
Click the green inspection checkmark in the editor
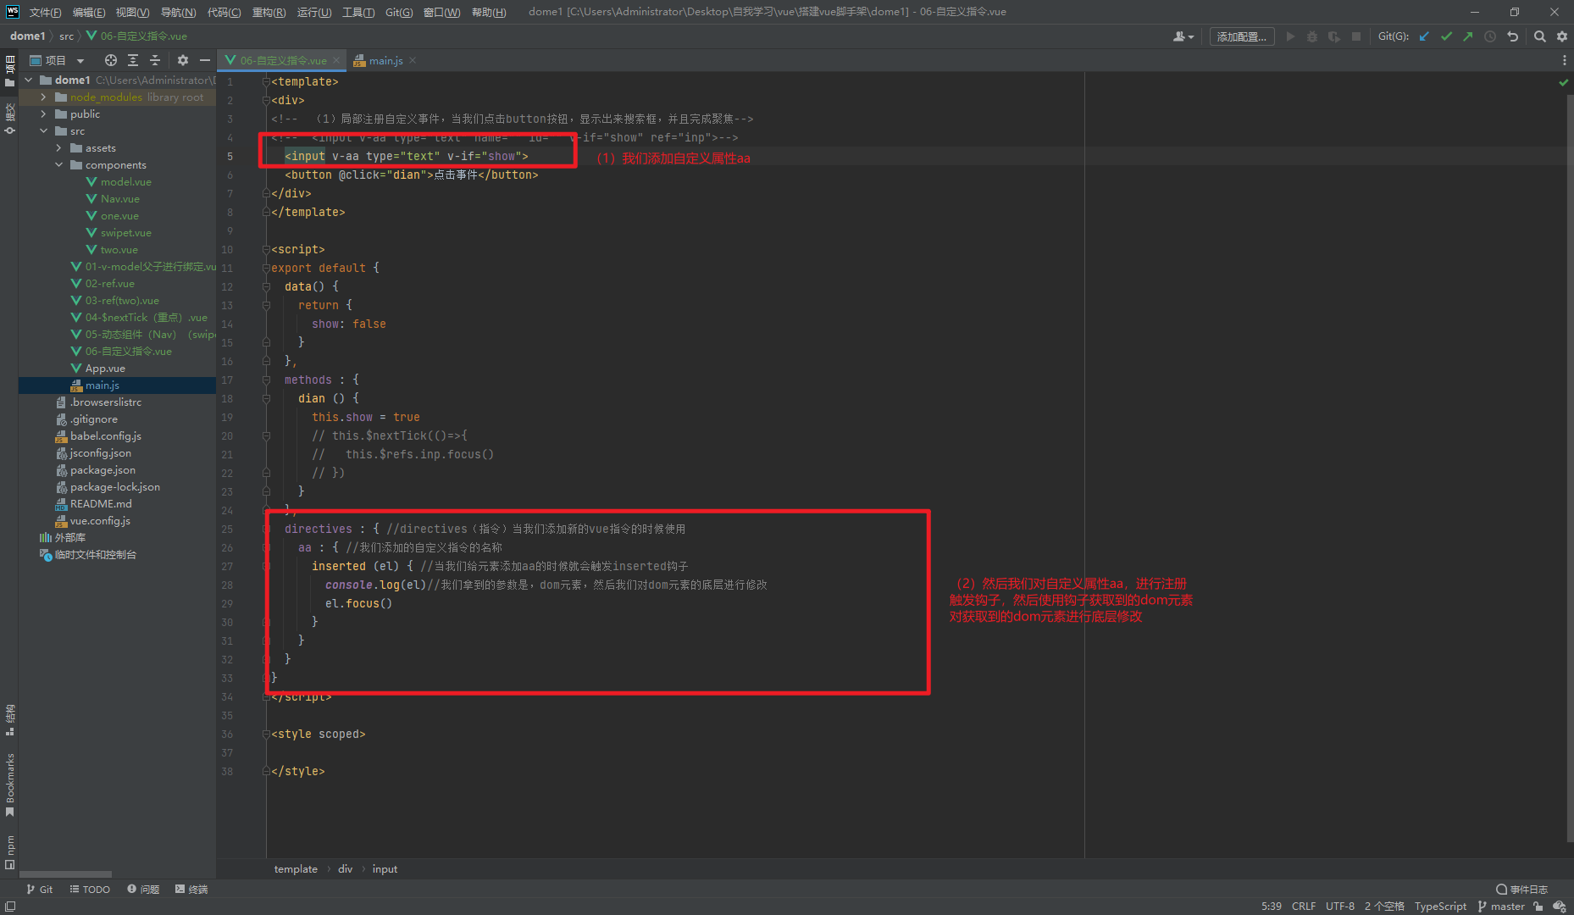pyautogui.click(x=1563, y=82)
